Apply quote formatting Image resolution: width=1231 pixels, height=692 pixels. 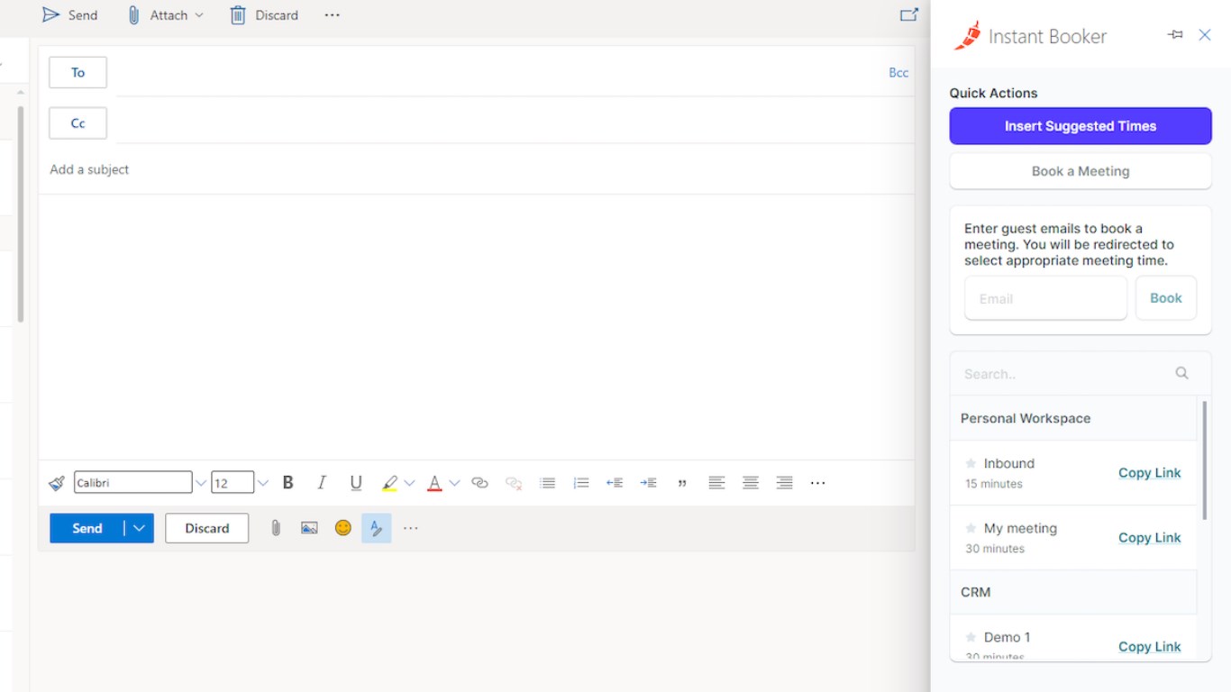point(682,484)
